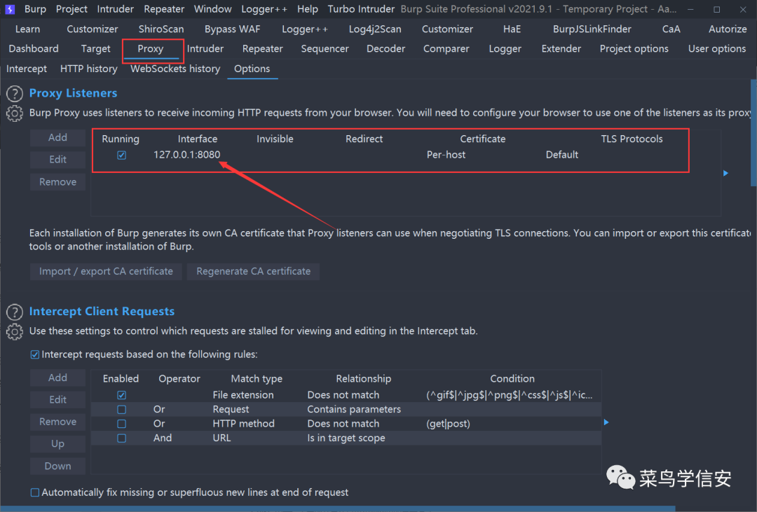The height and width of the screenshot is (512, 757).
Task: Expand the blue arrow beside Proxy Listeners table
Action: coord(725,173)
